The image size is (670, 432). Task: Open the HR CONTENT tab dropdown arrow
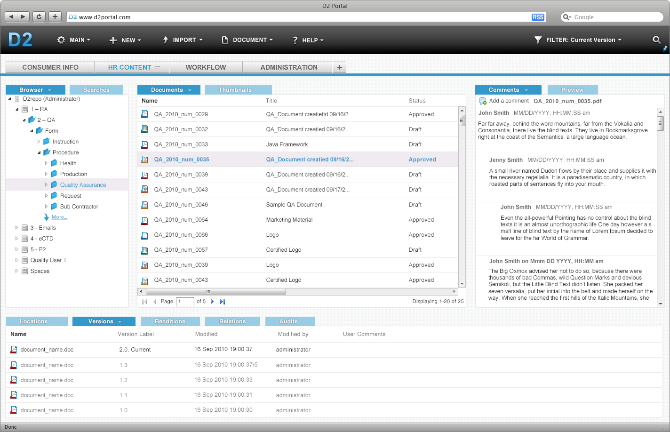(x=158, y=68)
